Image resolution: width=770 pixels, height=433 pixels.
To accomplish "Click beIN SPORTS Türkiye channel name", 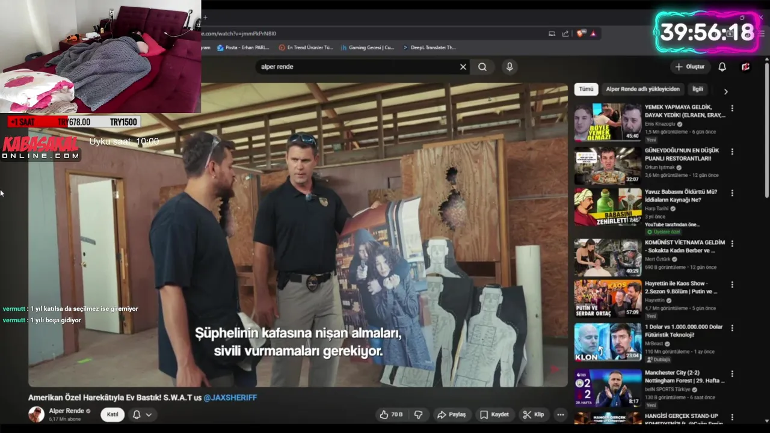I will [x=668, y=390].
